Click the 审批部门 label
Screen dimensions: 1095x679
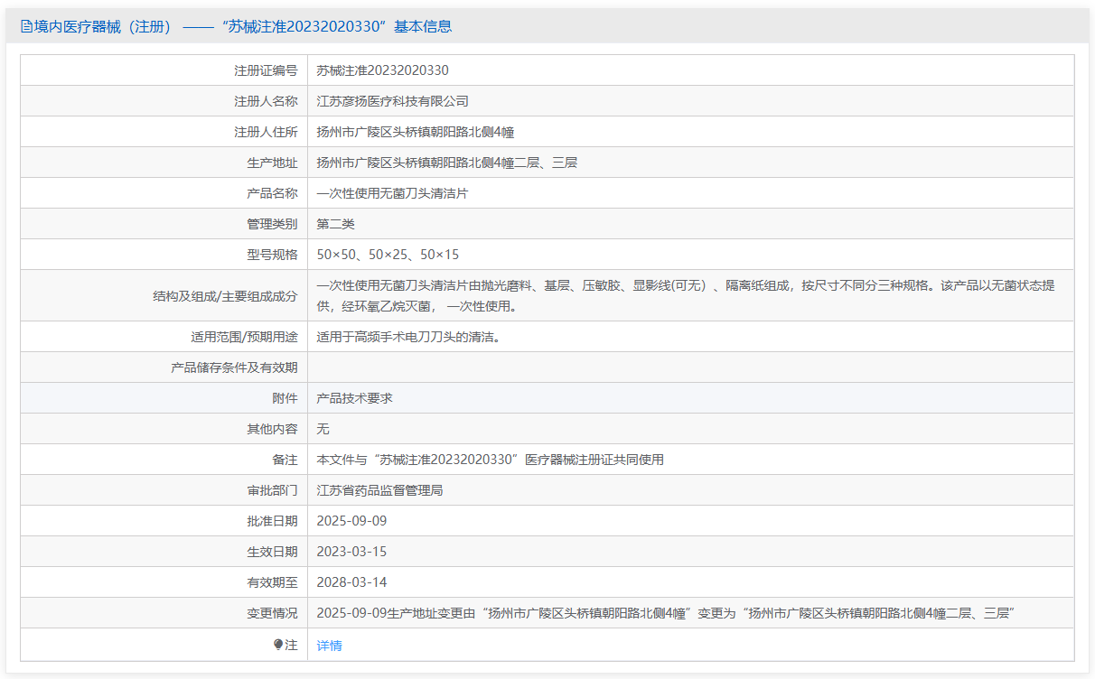(x=272, y=490)
